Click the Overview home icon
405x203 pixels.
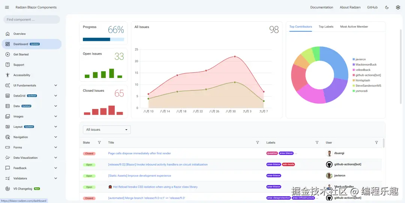[x=8, y=34]
